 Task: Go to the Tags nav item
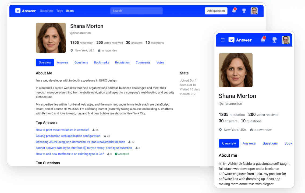point(60,11)
